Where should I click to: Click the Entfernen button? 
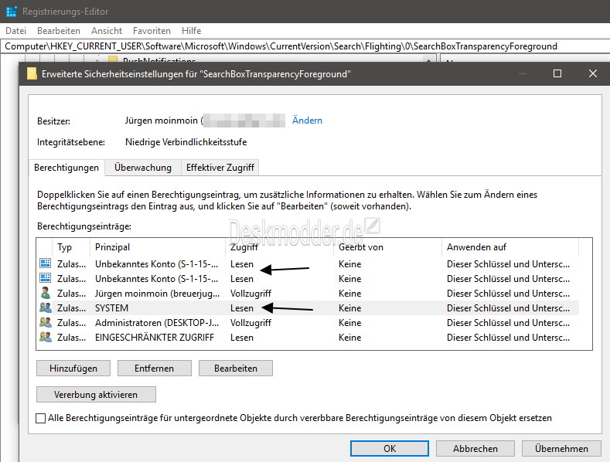coord(155,369)
